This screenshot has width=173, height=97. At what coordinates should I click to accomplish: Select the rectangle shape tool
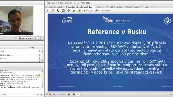[63, 11]
